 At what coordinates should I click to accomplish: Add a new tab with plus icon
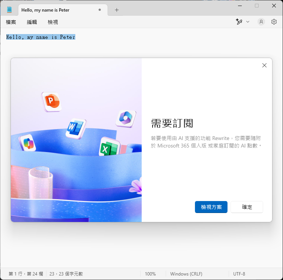[x=117, y=10]
